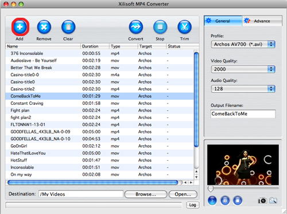Click the scroll left arrow of list

[185, 183]
